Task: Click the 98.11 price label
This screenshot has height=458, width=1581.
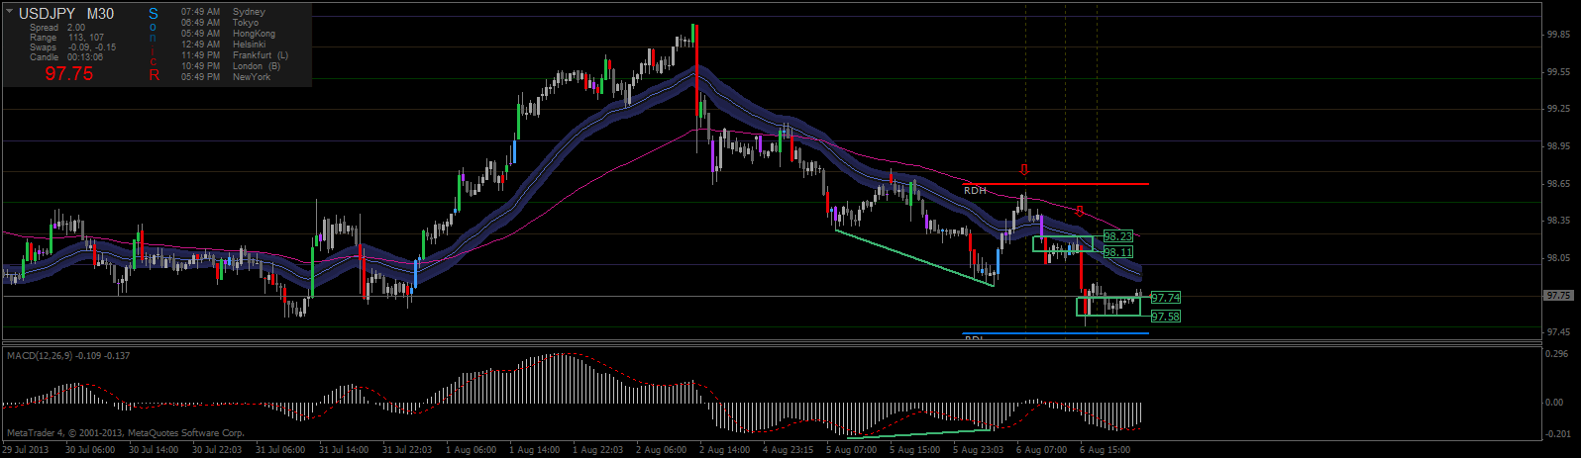Action: click(x=1117, y=252)
